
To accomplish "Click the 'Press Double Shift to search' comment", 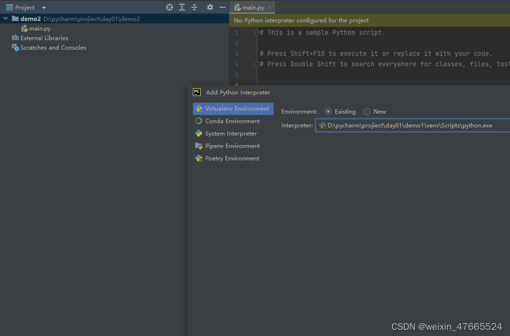I will tap(385, 64).
